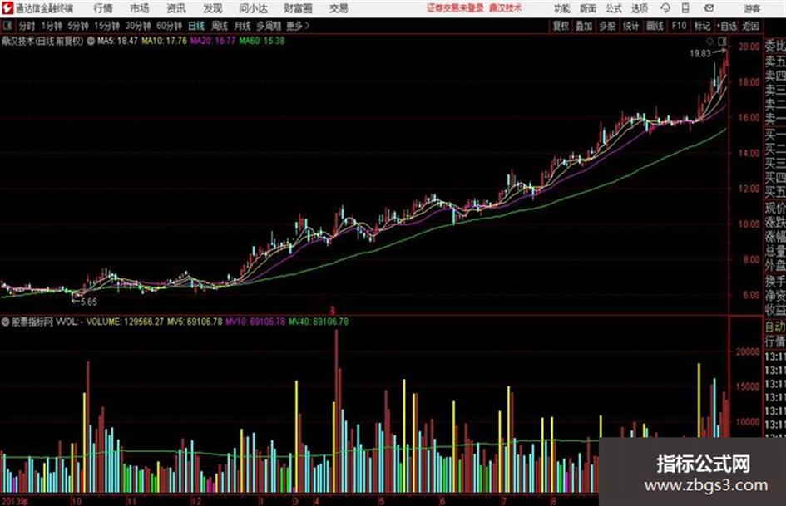This screenshot has height=506, width=786.
Task: Open the 问小达 menu
Action: point(253,8)
